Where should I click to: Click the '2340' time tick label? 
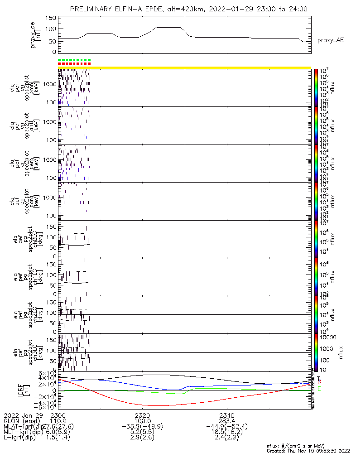click(227, 416)
